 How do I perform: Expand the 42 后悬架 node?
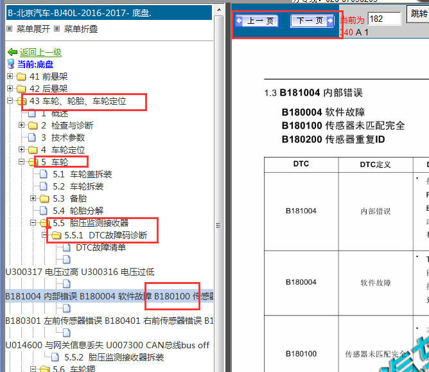point(10,88)
